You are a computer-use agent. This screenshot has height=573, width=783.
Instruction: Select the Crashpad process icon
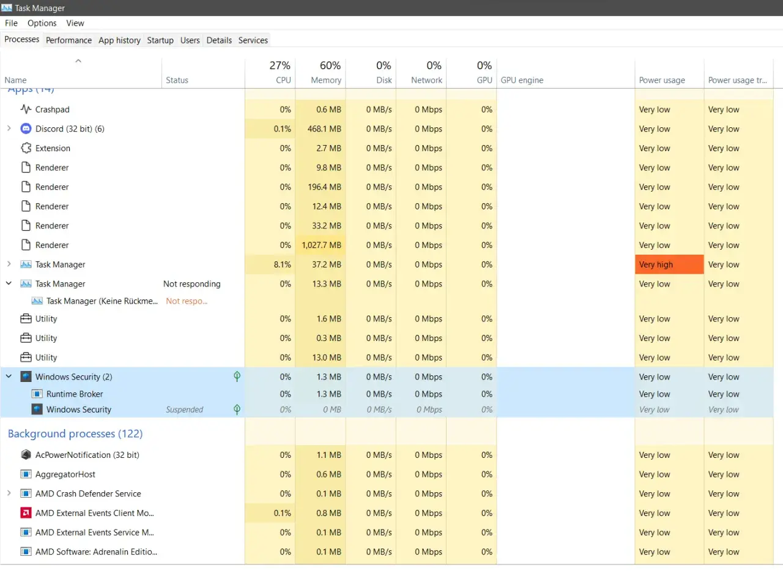[26, 110]
